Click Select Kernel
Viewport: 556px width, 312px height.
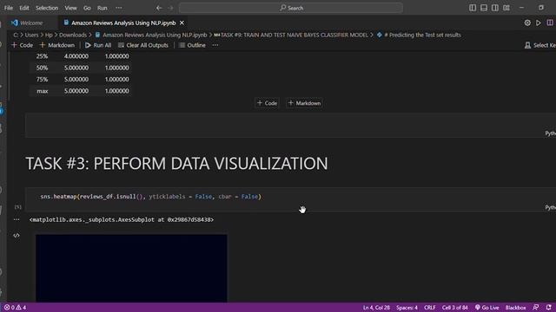pos(540,45)
